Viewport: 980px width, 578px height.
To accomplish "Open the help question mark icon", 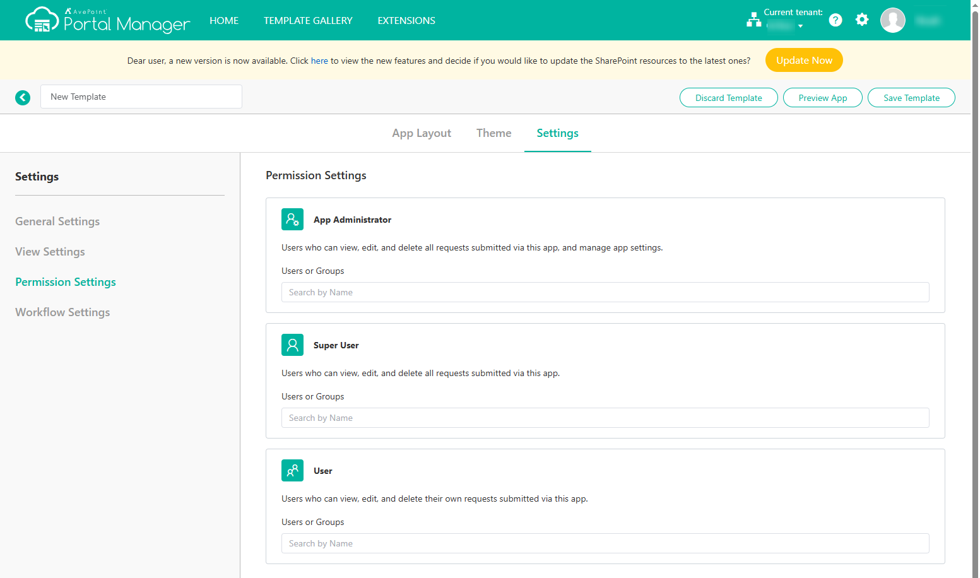I will (x=835, y=20).
